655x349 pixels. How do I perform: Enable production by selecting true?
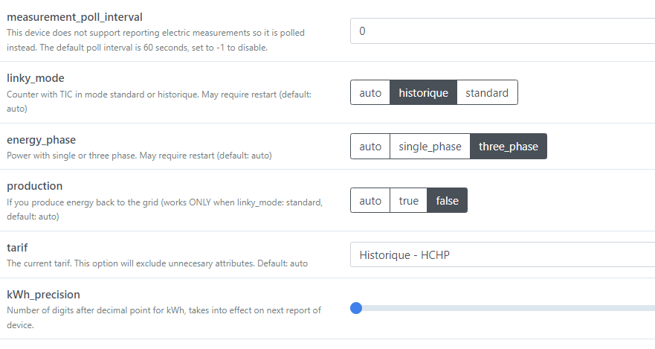(408, 201)
